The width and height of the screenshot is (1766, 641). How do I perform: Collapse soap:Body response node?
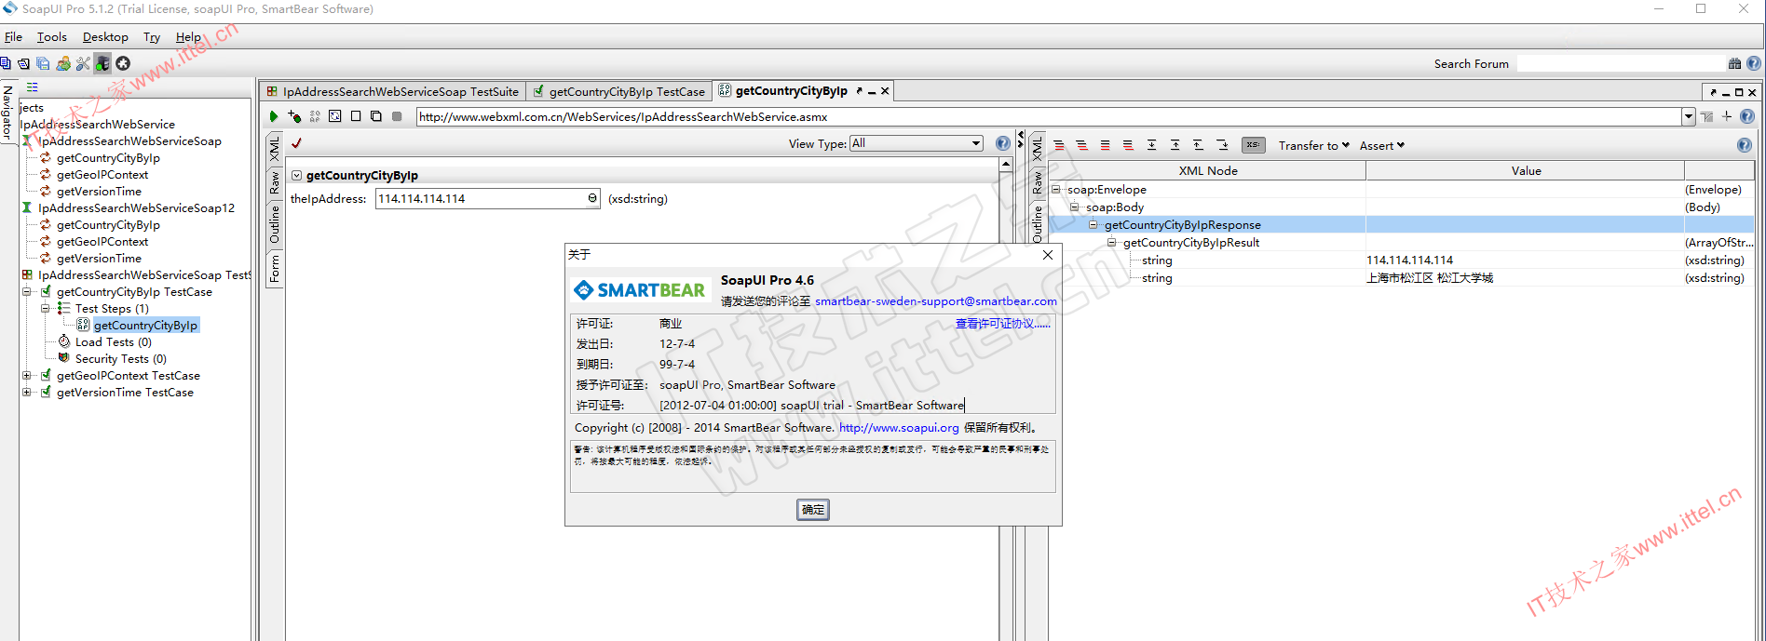pos(1075,207)
